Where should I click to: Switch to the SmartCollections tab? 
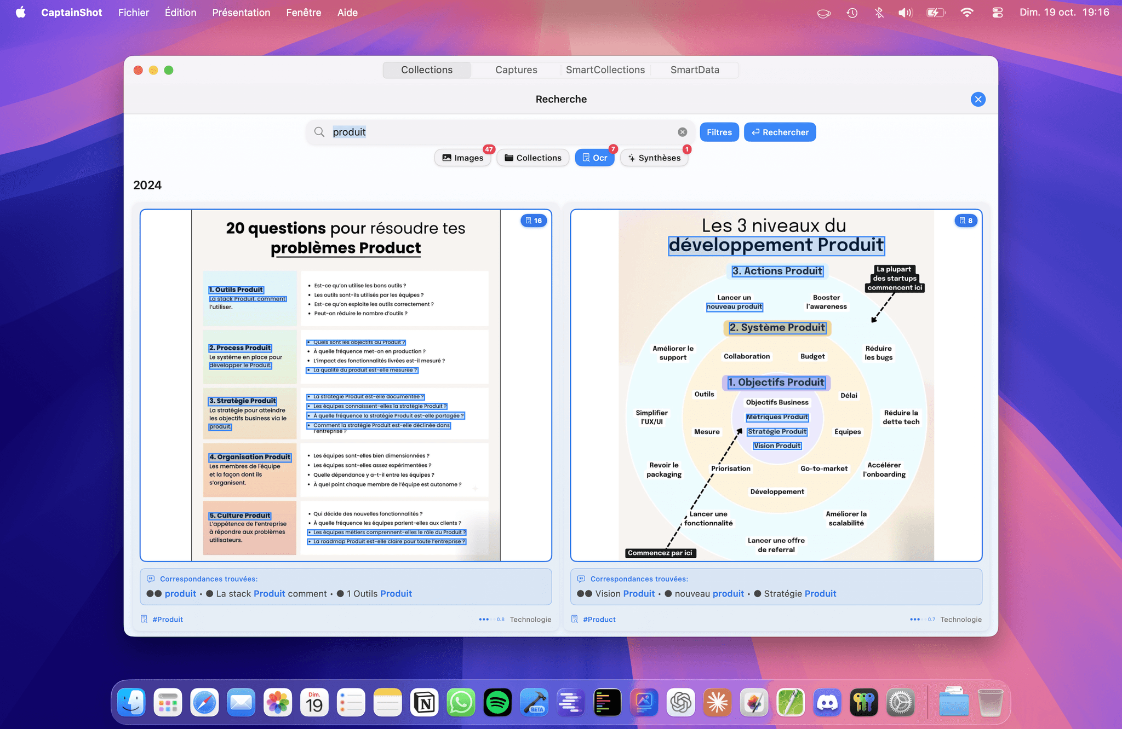tap(605, 70)
